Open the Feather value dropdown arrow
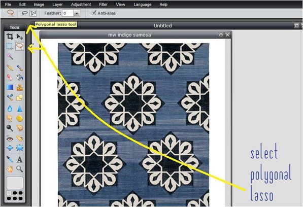 [77, 13]
